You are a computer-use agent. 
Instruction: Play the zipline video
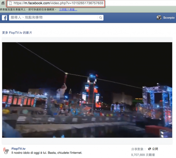click(x=87, y=90)
